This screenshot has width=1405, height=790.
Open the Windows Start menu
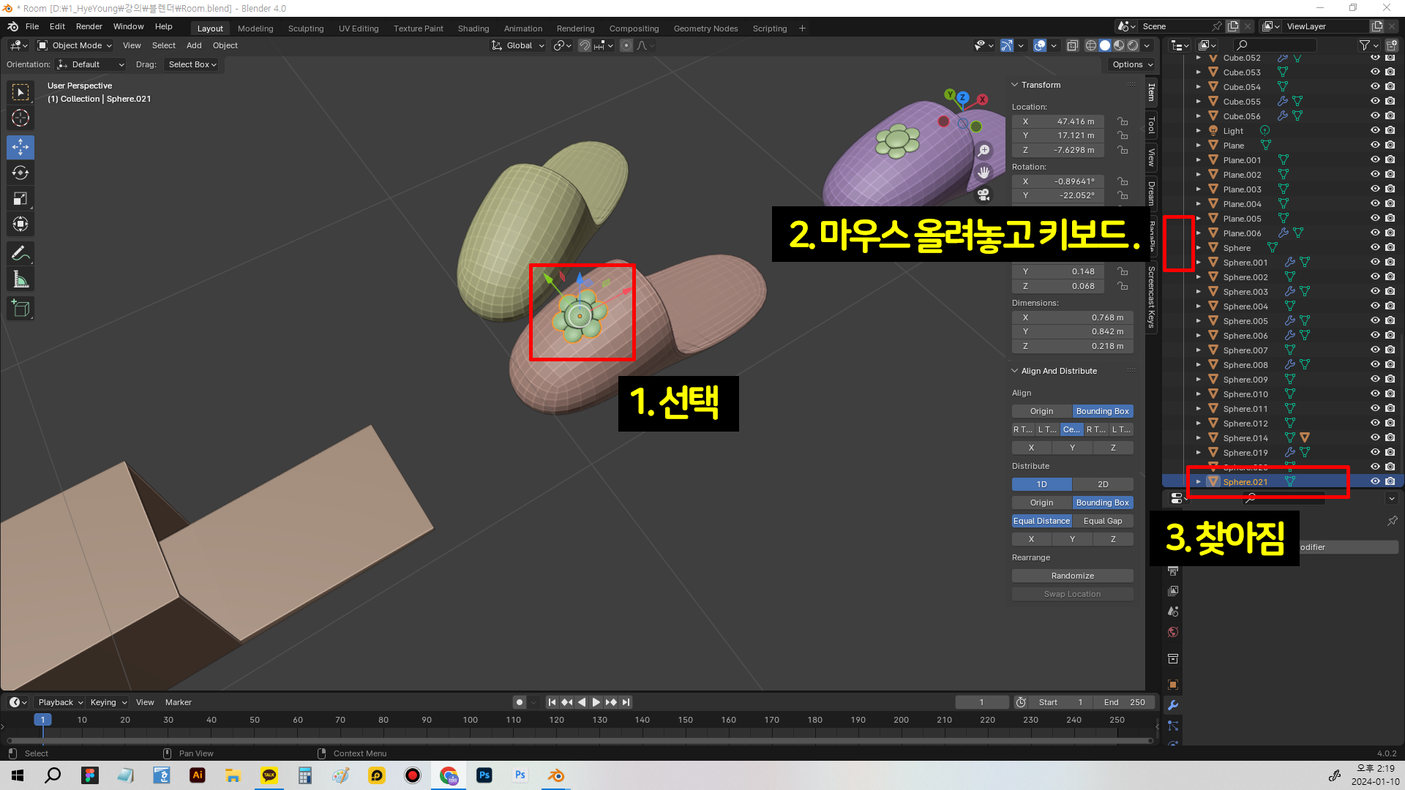pyautogui.click(x=18, y=775)
